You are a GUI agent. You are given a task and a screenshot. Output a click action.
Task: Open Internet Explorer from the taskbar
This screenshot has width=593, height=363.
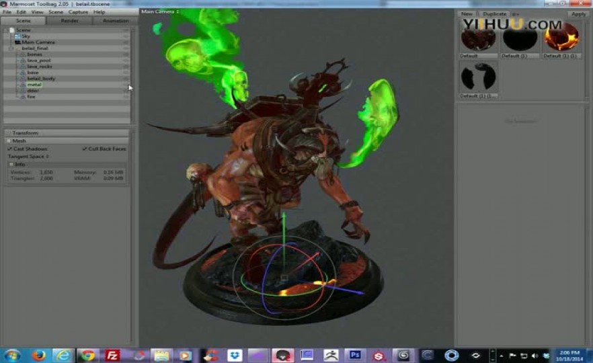point(63,356)
